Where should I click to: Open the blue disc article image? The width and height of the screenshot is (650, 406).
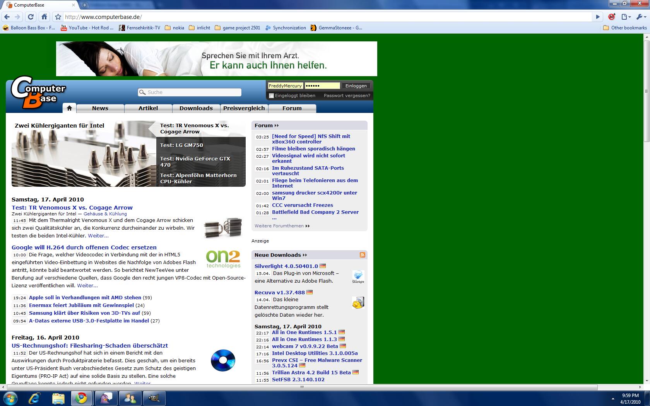[x=223, y=360]
